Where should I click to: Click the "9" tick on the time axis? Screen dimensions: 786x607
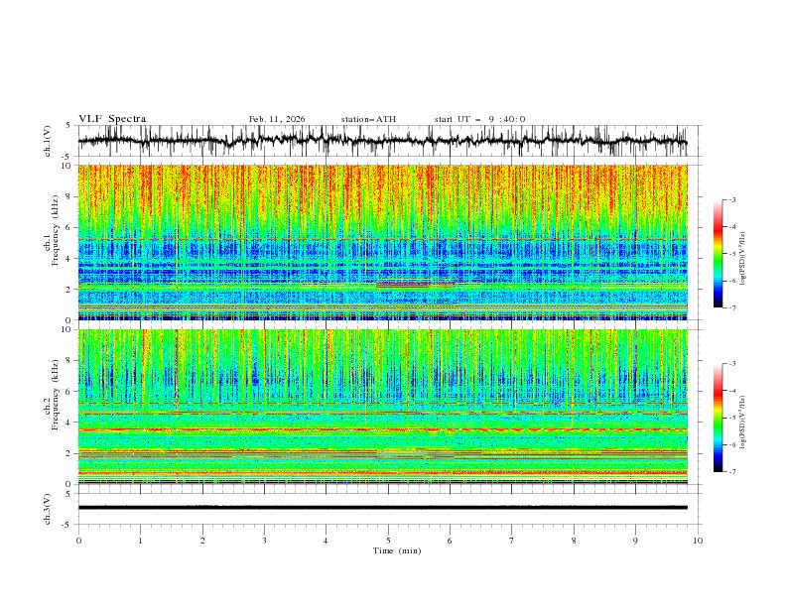tap(635, 541)
